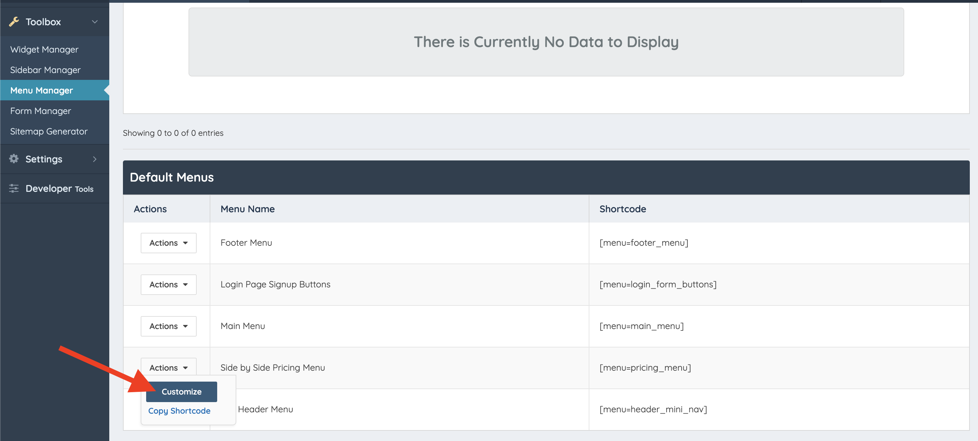
Task: Click the Settings gear icon
Action: click(14, 159)
